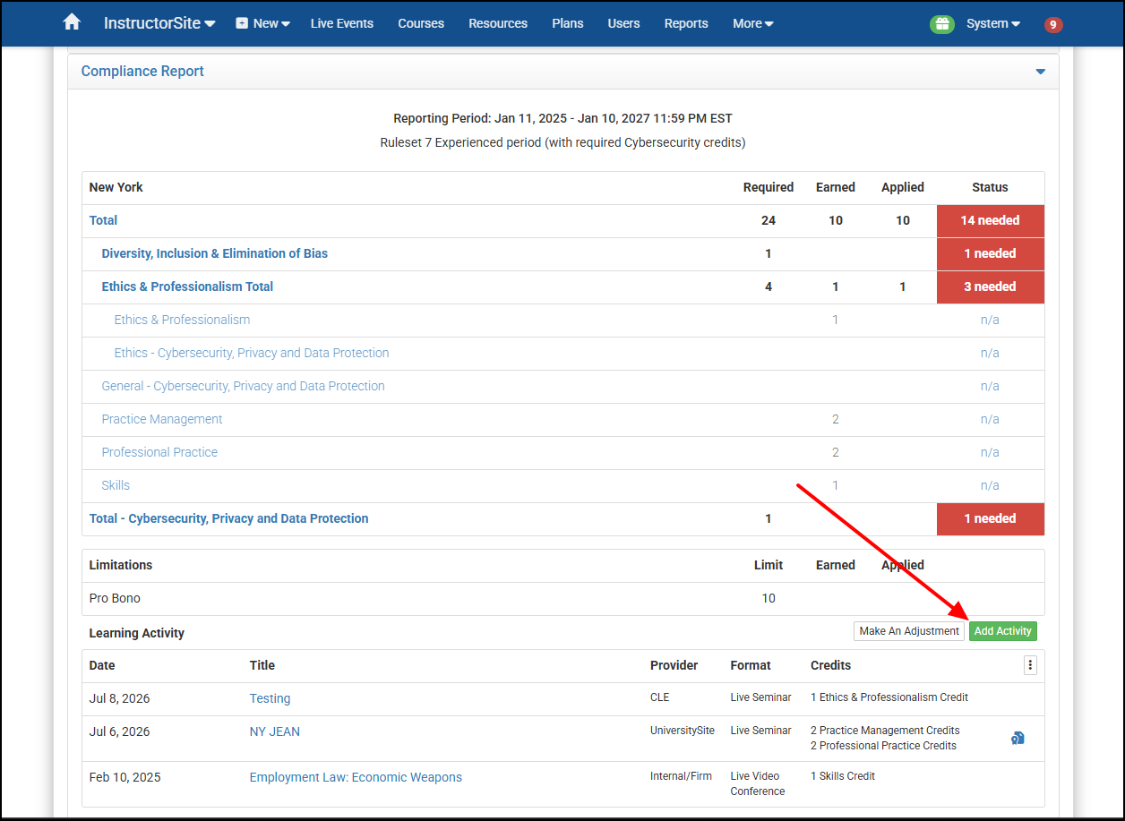Open the red notifications badge showing 9

coord(1053,24)
